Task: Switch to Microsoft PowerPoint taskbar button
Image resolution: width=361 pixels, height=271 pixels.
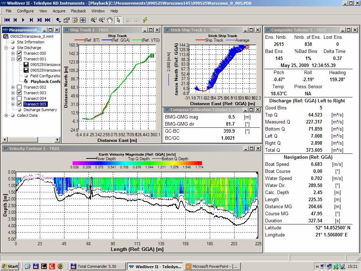Action: [213, 266]
